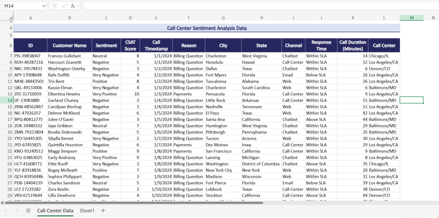Select column L header

point(384,18)
